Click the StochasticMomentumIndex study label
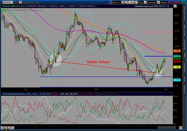Screen dimensions: 187x131 coord(22,94)
